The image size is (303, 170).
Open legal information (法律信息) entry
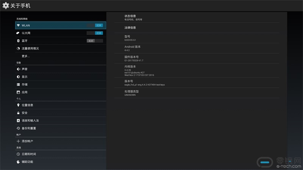pyautogui.click(x=130, y=28)
